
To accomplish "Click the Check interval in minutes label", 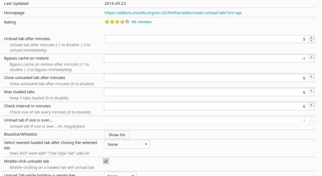I will tap(27, 106).
